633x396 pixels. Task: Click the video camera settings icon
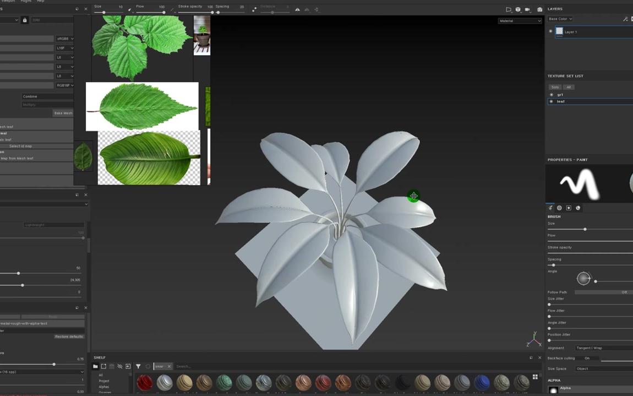coord(527,9)
